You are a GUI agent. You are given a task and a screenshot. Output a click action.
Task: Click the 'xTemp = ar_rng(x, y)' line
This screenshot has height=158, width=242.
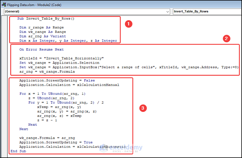(59, 107)
